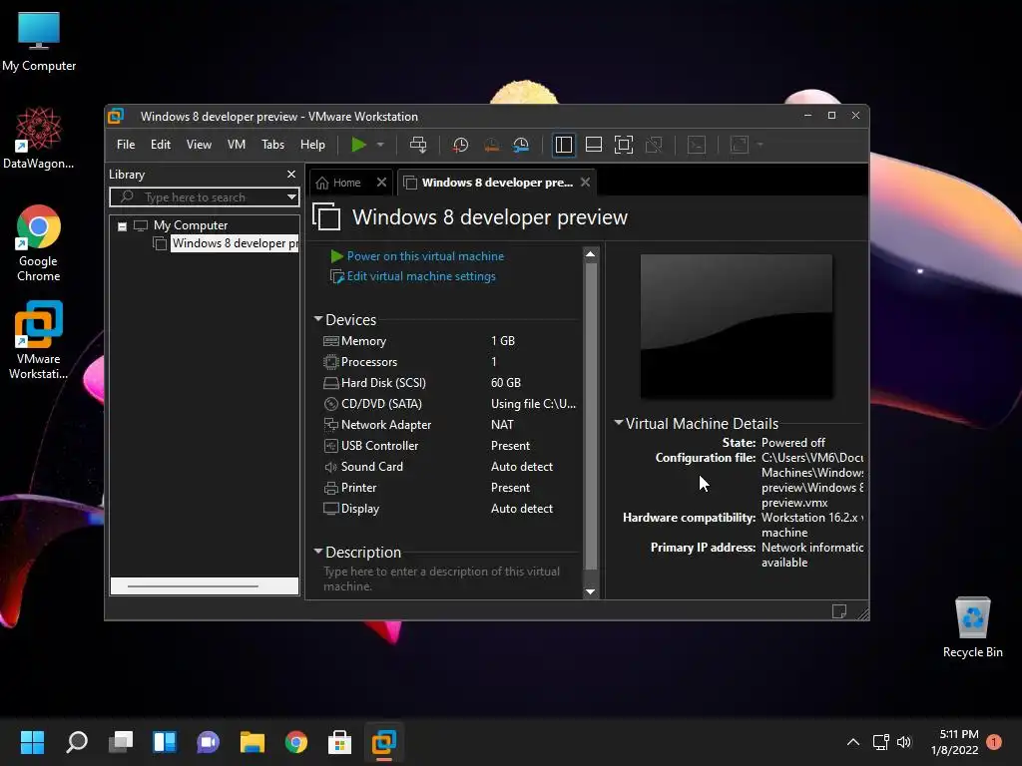Click the Processors device row
Screen dimensions: 1022x766
coord(450,361)
